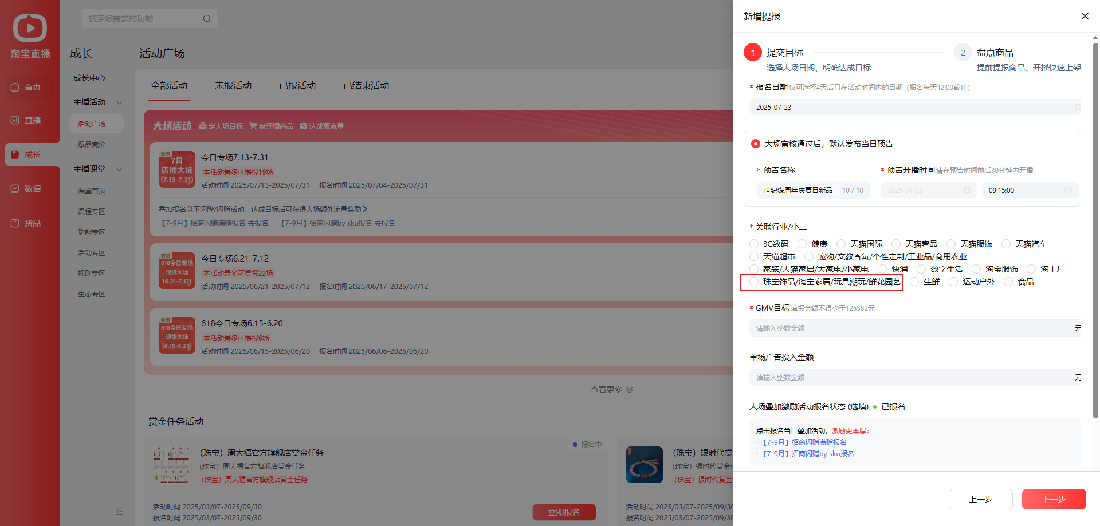Switch to the 未报活动 tab
Image resolution: width=1100 pixels, height=526 pixels.
pos(233,85)
